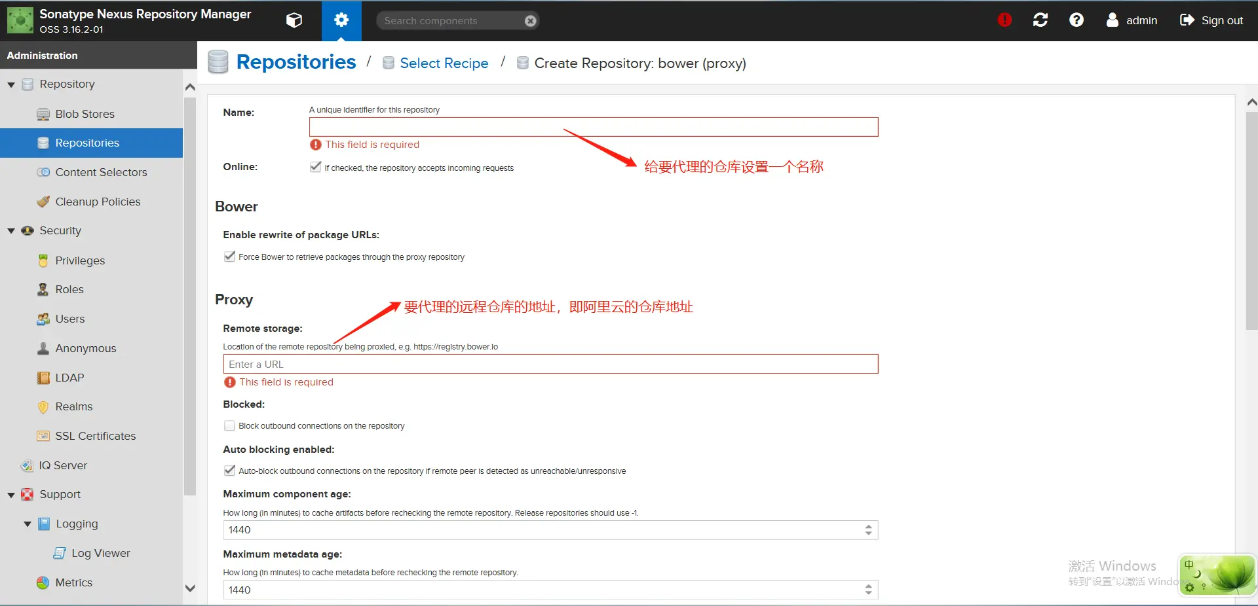Click the Content Selectors icon
The width and height of the screenshot is (1258, 606).
click(x=43, y=172)
